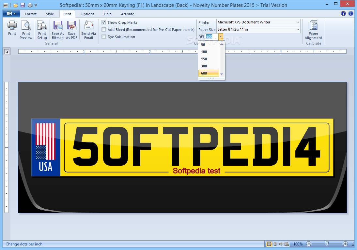Select the fit width view icon in status bar
This screenshot has height=250, width=357.
(x=275, y=244)
